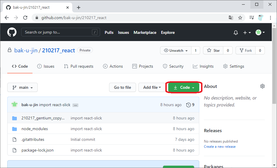
Task: Click Create a new release link
Action: point(220,147)
